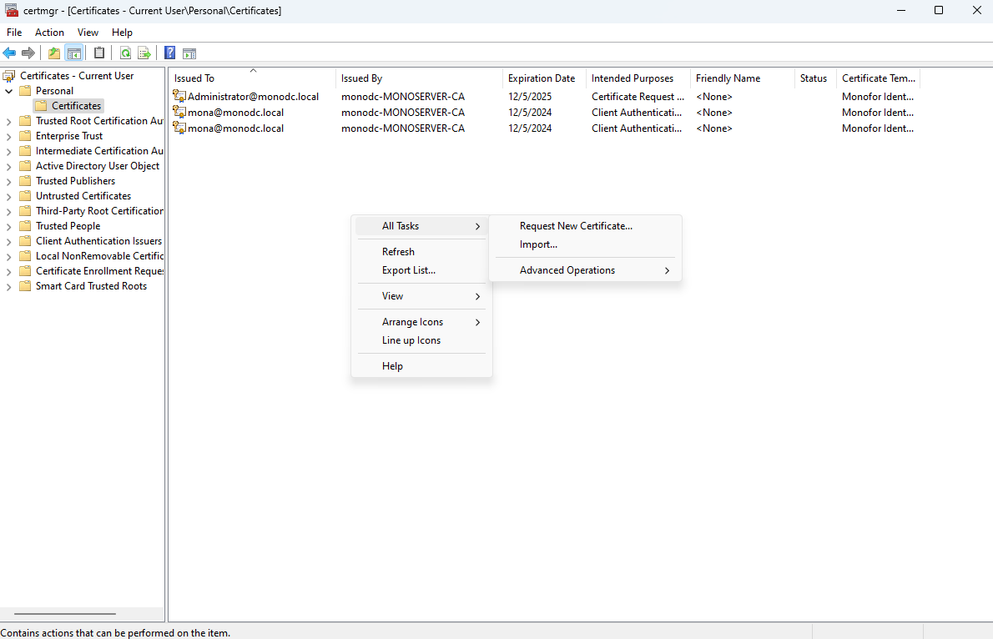Choose Request New Certificate from submenu
993x639 pixels.
pyautogui.click(x=576, y=226)
